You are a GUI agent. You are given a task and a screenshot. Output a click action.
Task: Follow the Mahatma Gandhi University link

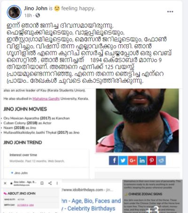(x=46, y=99)
